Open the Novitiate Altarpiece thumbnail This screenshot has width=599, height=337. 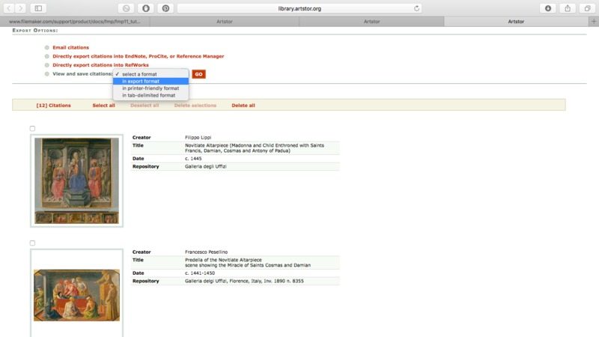coord(77,180)
